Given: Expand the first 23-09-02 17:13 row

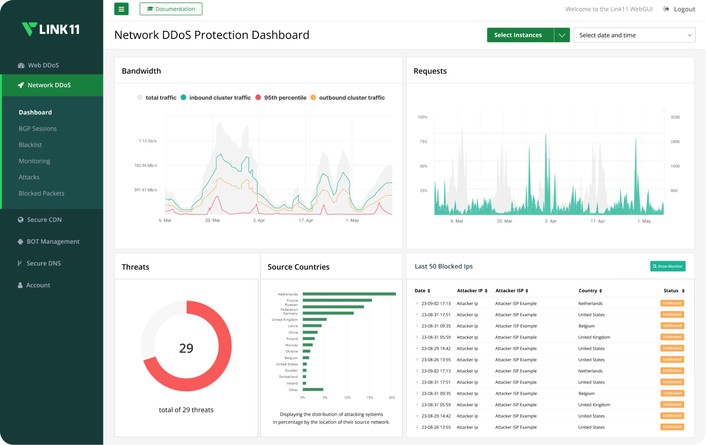Looking at the screenshot, I should [417, 303].
